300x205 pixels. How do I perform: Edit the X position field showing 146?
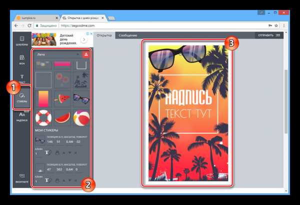point(49,142)
